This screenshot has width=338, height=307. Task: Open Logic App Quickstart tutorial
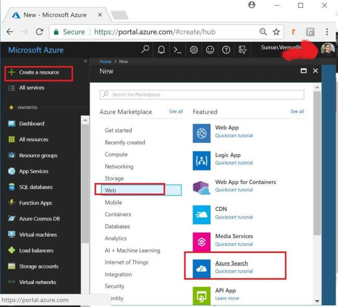click(x=234, y=163)
